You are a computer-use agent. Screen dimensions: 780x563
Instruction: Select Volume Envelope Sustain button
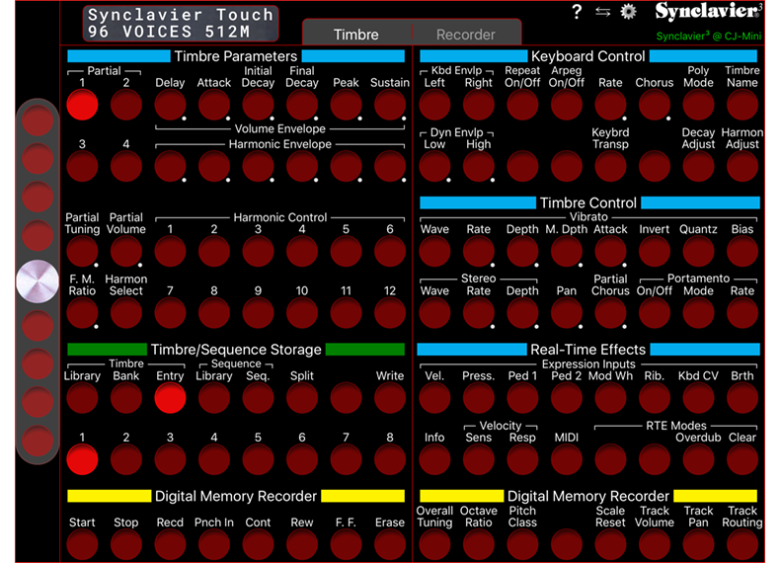click(x=390, y=105)
